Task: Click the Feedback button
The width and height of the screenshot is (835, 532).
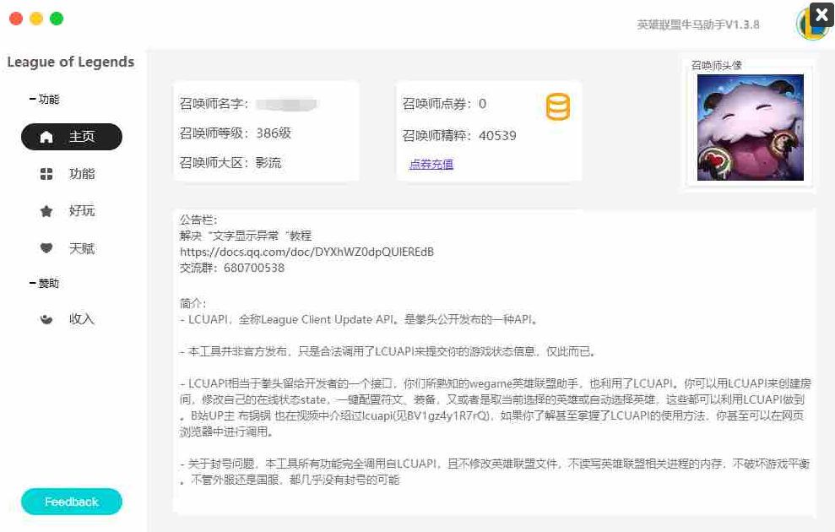Action: [x=72, y=502]
